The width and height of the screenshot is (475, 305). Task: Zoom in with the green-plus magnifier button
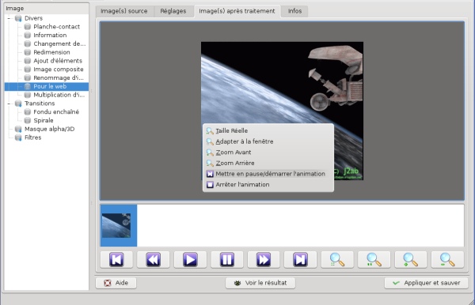coord(411,260)
